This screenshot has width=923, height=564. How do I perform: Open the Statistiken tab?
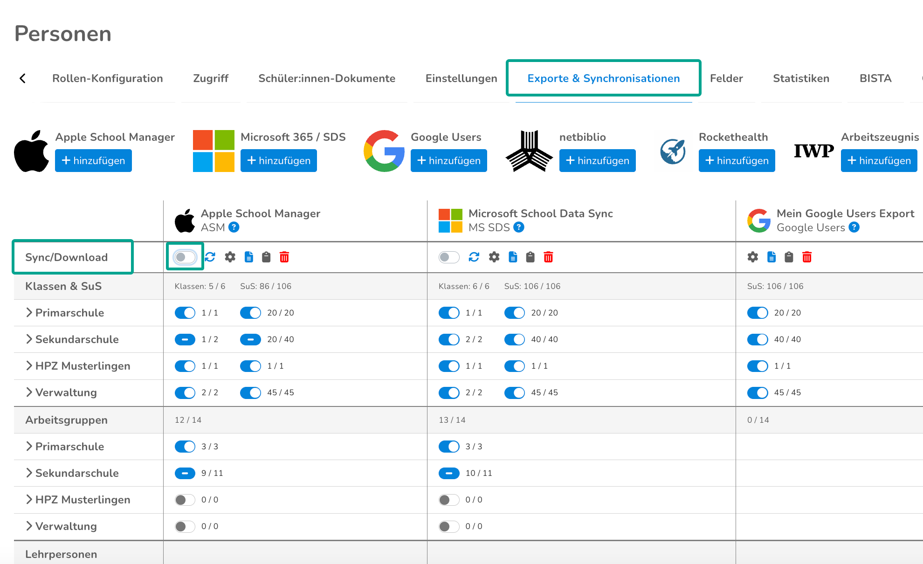pos(801,78)
